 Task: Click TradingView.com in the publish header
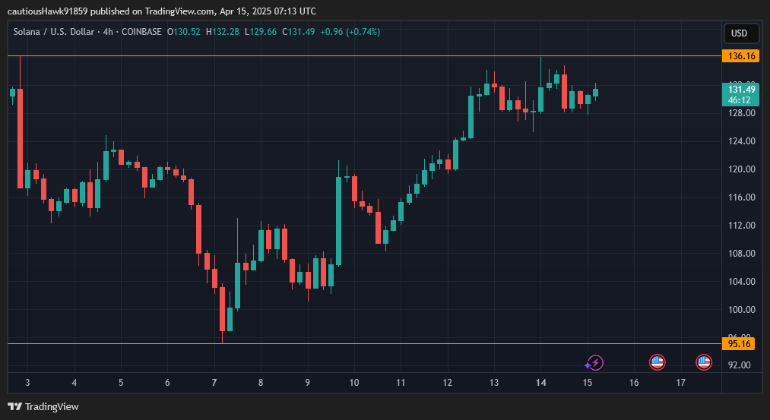(182, 11)
